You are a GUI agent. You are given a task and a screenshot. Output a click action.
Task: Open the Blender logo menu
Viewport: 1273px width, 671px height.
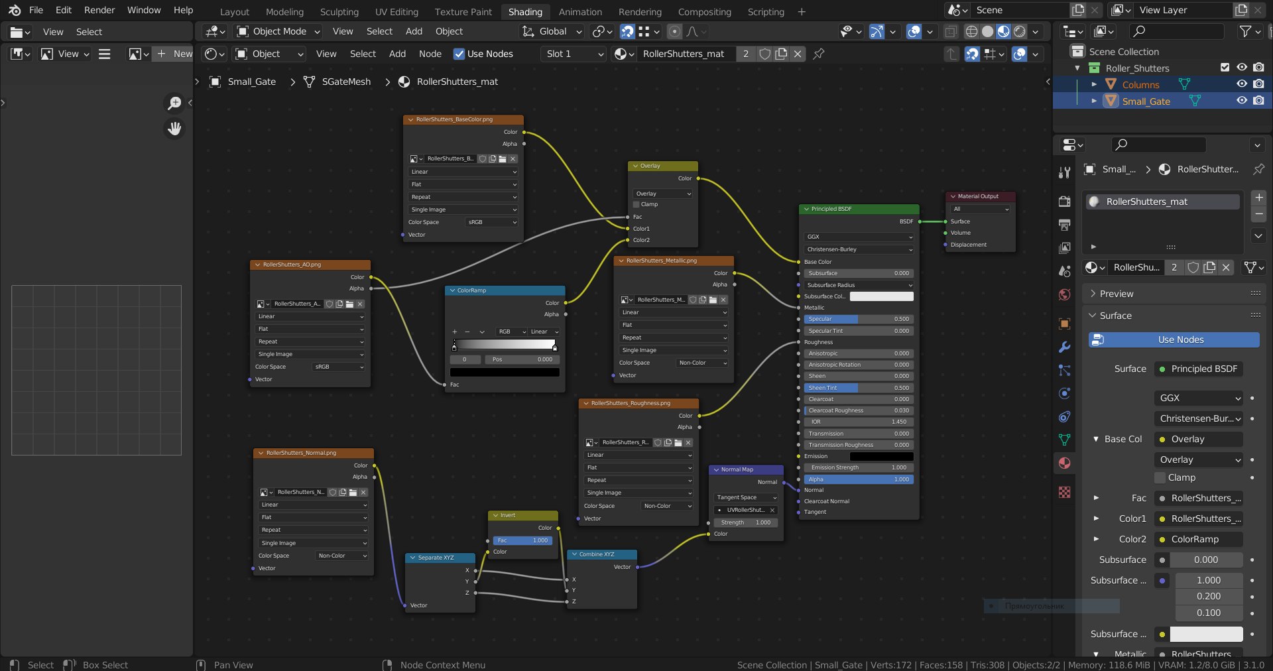(15, 11)
